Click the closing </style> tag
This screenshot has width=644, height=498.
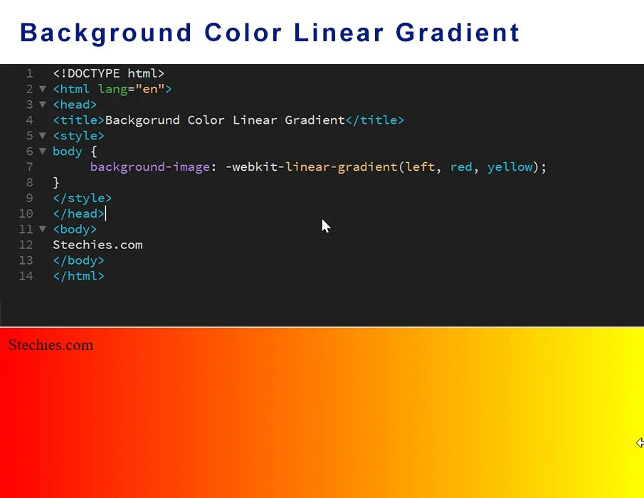(82, 198)
